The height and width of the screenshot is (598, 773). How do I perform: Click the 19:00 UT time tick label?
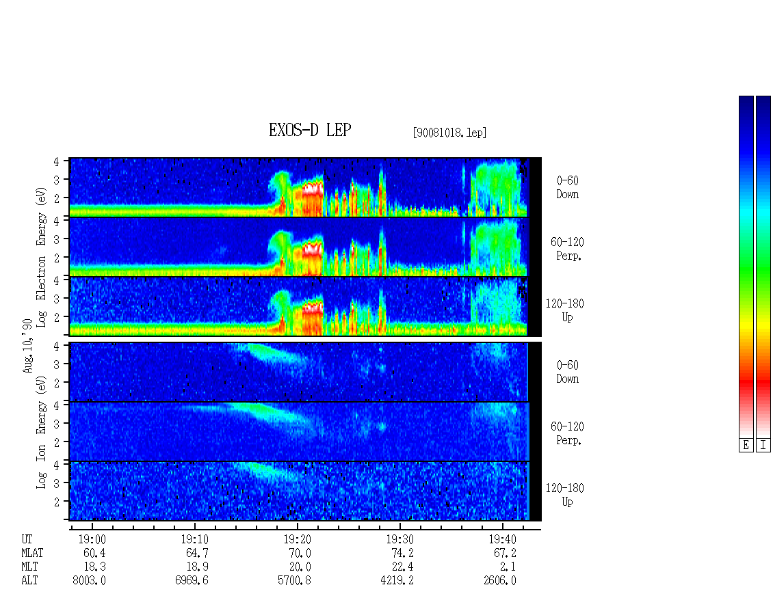click(x=92, y=539)
